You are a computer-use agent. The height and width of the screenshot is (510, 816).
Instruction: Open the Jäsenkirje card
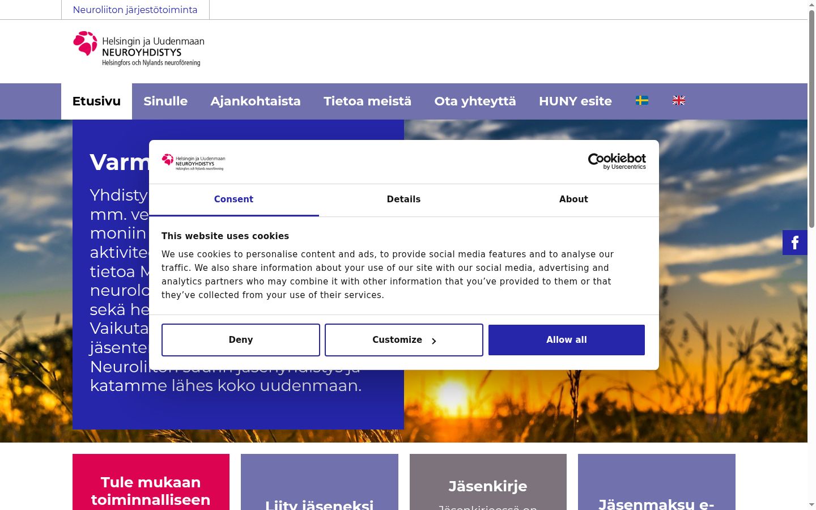488,482
